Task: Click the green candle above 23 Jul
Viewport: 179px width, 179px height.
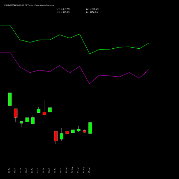Action: tap(27, 120)
